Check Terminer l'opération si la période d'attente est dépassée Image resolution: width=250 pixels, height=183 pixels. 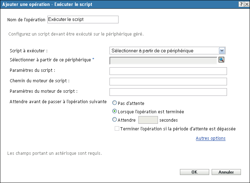(117, 129)
